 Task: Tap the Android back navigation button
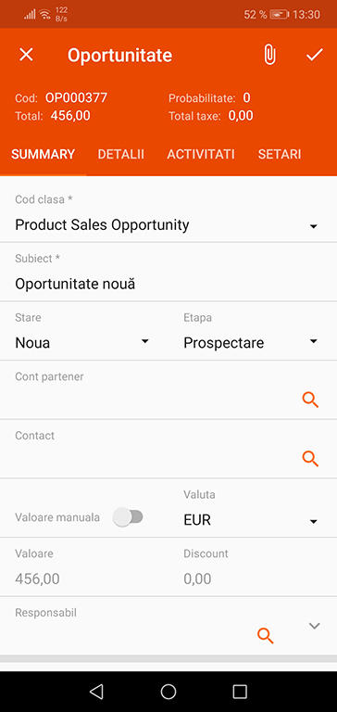[x=96, y=691]
